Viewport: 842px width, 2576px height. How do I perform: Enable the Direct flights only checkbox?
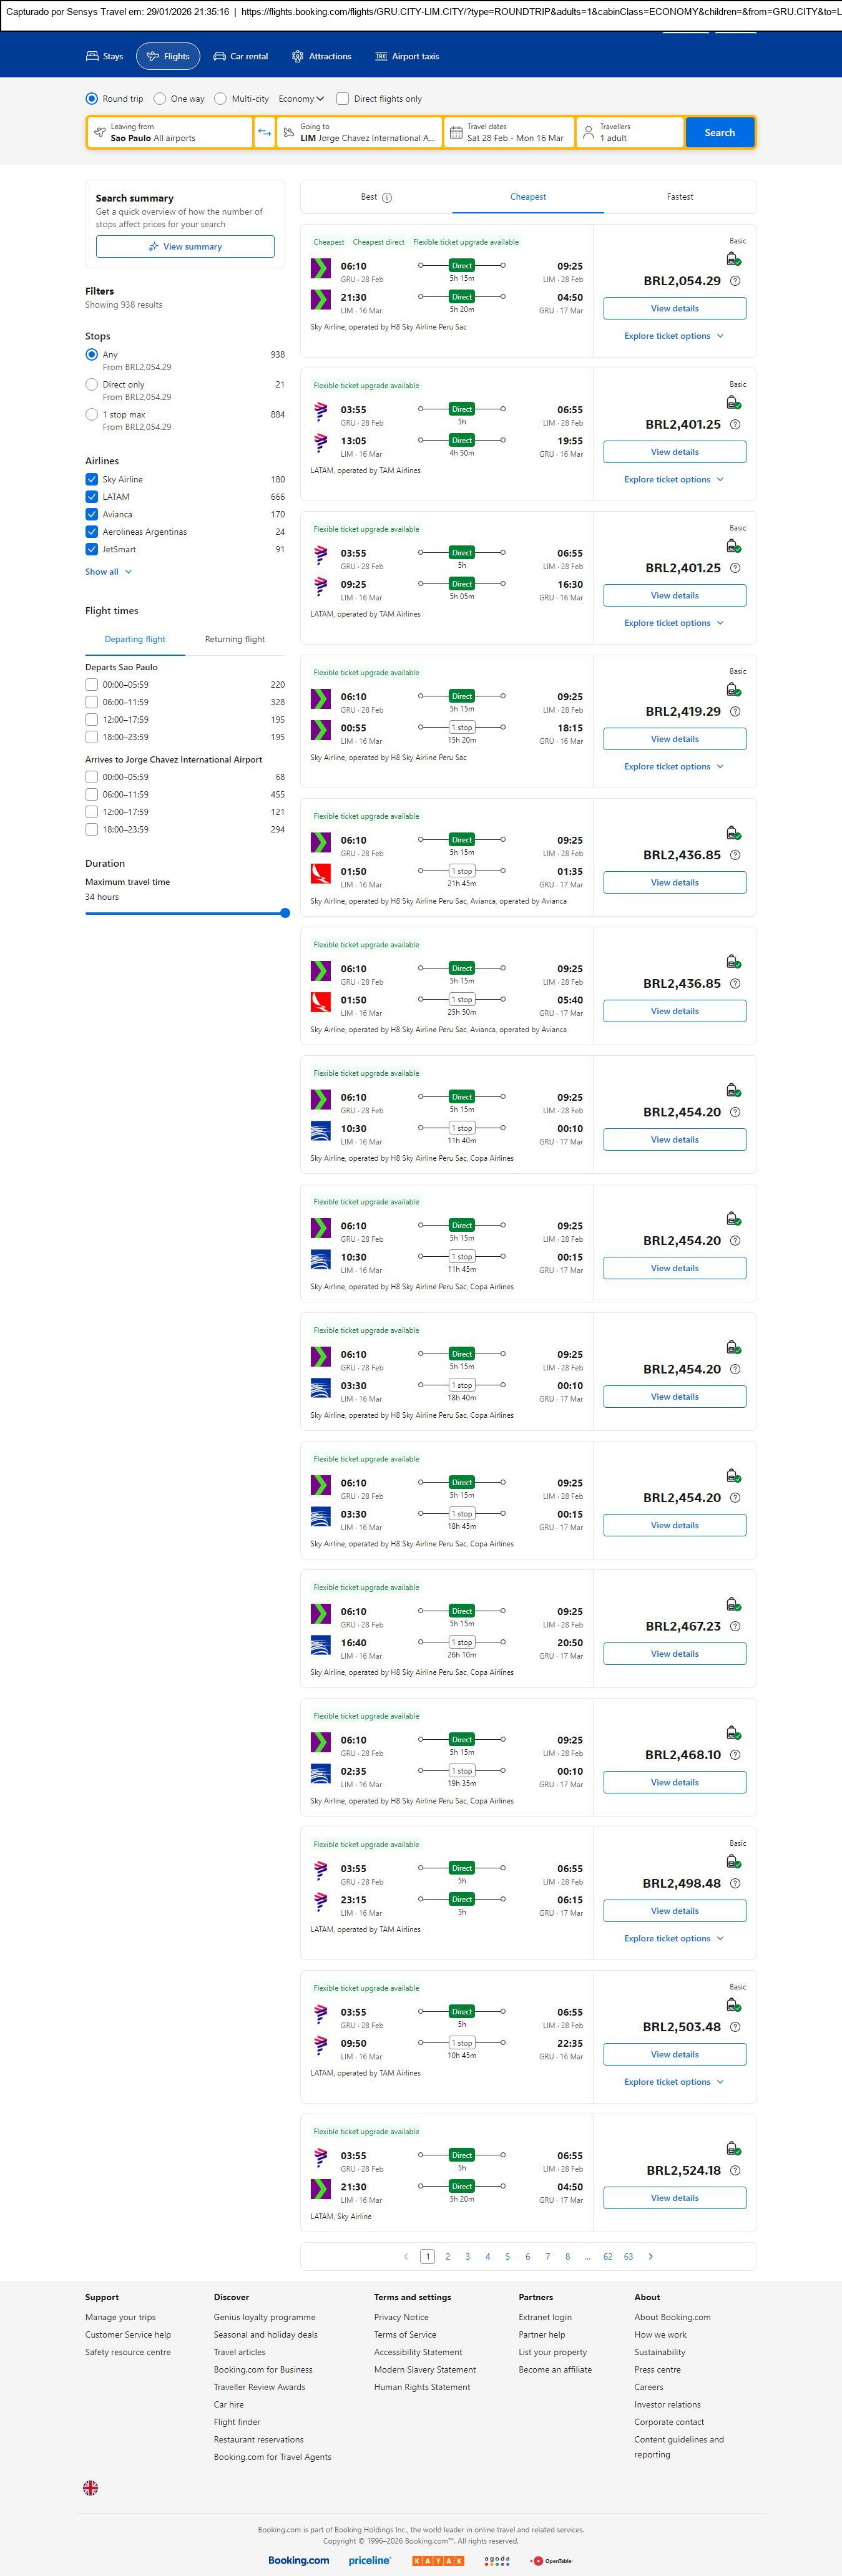click(343, 99)
